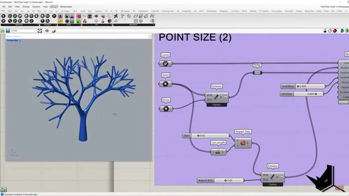Click the List Length component icon
This screenshot has width=349, height=196.
pyautogui.click(x=218, y=152)
